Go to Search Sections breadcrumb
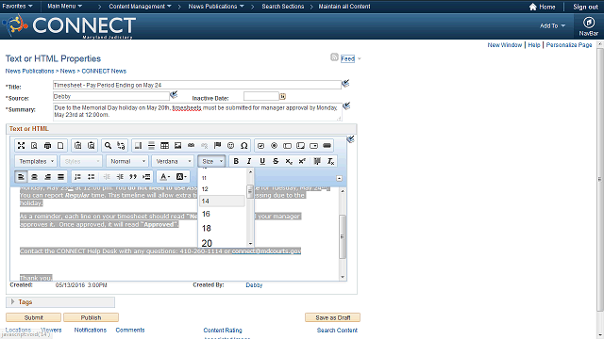Image resolution: width=604 pixels, height=339 pixels. point(283,7)
